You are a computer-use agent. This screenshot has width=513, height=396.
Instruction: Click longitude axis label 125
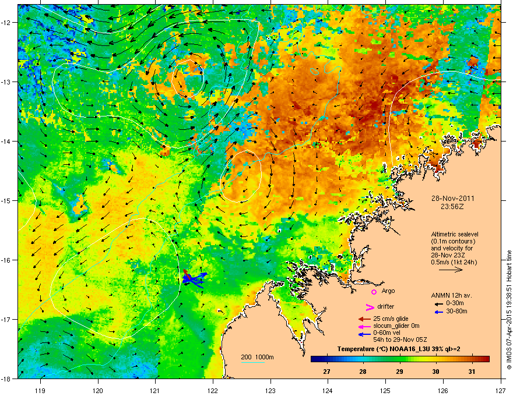[385, 391]
